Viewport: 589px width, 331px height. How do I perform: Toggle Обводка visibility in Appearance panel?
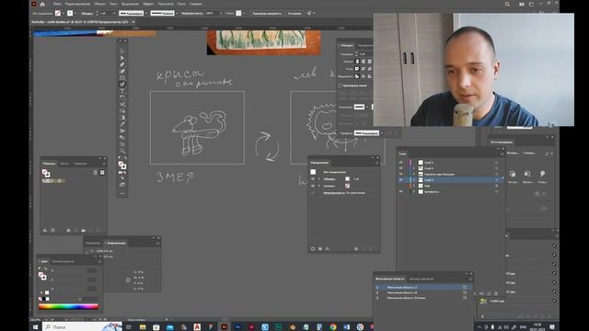tap(313, 179)
